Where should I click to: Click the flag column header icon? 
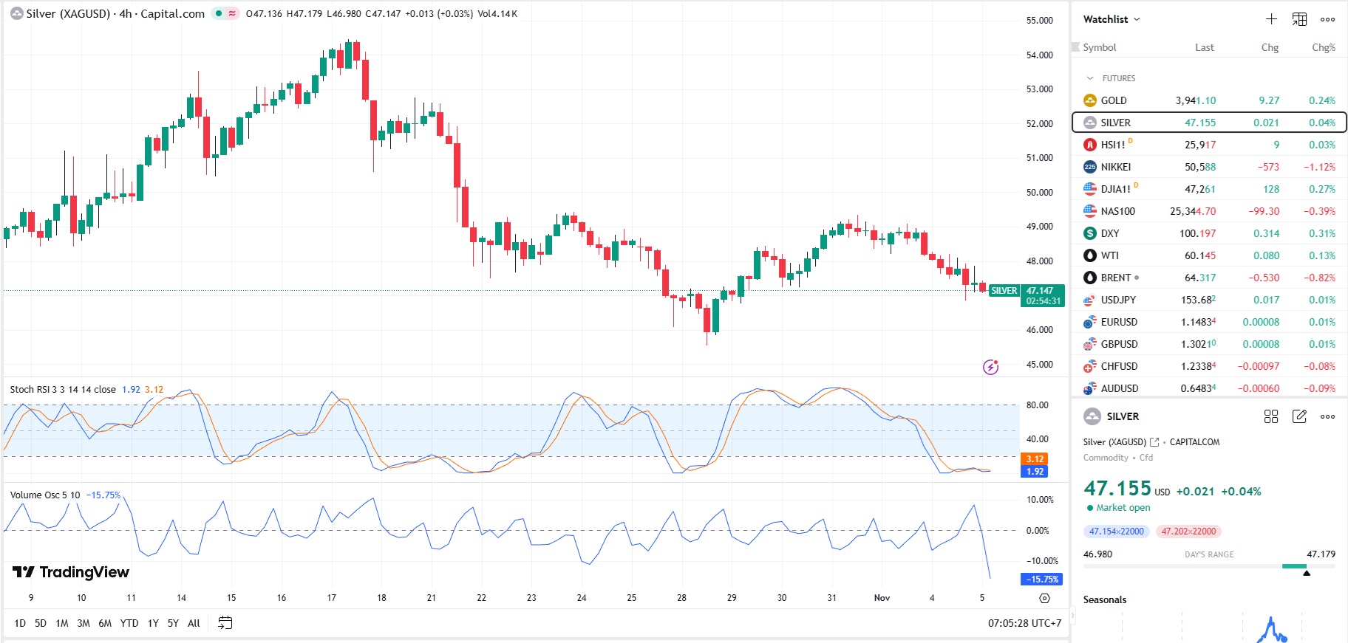(x=1076, y=47)
